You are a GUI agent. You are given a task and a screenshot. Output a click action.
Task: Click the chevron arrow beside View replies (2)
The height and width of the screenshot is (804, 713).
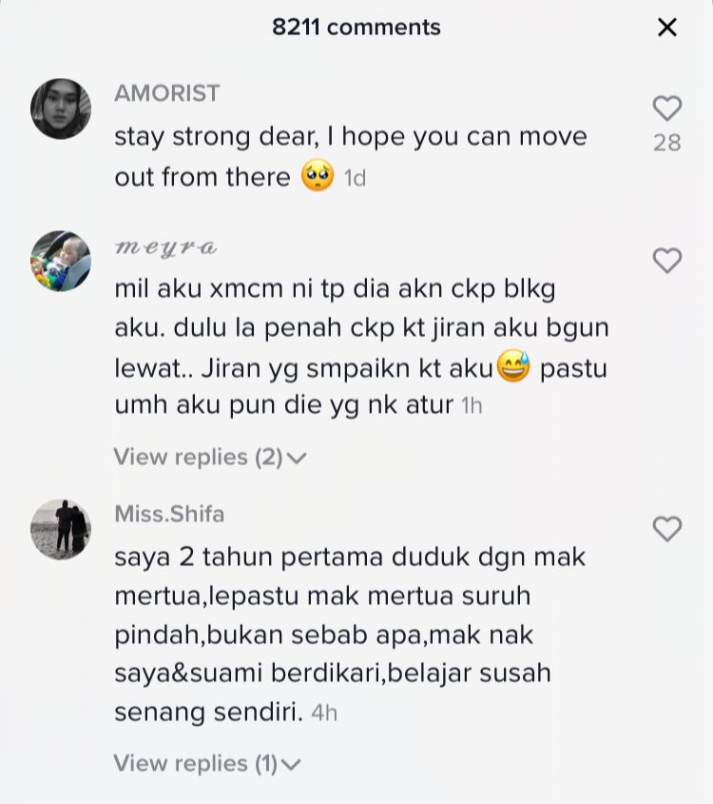coord(297,458)
